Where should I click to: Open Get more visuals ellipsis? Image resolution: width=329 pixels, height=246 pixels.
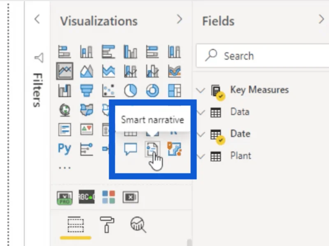pos(65,168)
